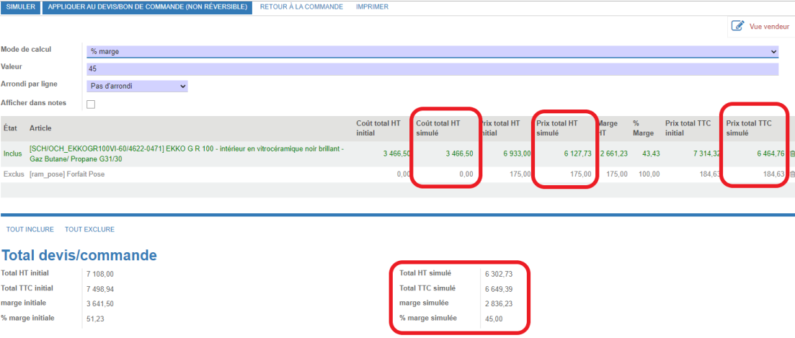Click the IMPRIMER link

point(372,7)
